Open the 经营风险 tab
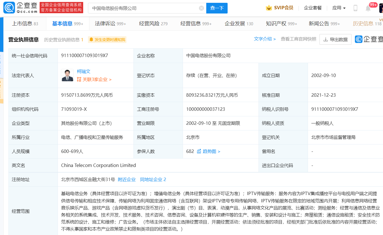 [153, 24]
